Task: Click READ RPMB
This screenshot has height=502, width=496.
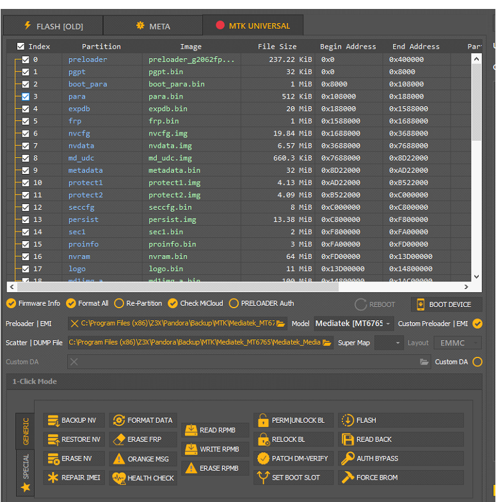Action: point(215,430)
